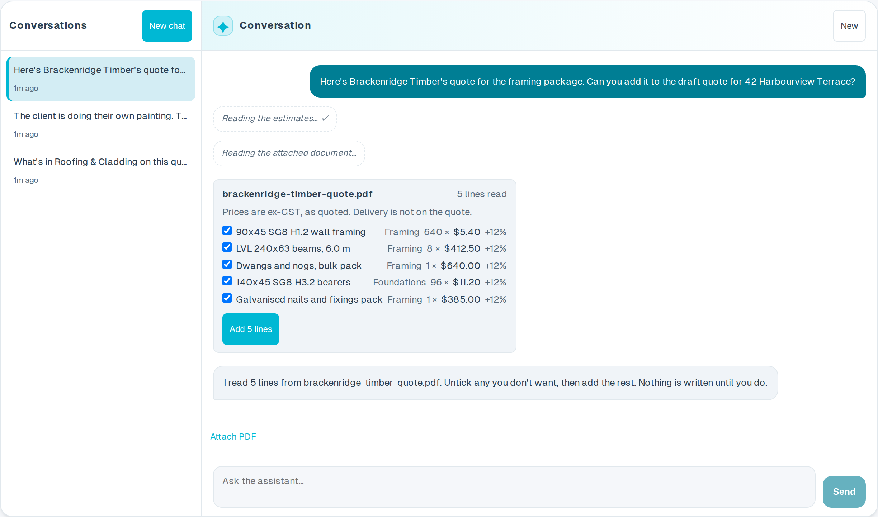This screenshot has height=517, width=878.
Task: Click the Foundations category label
Action: pos(399,283)
